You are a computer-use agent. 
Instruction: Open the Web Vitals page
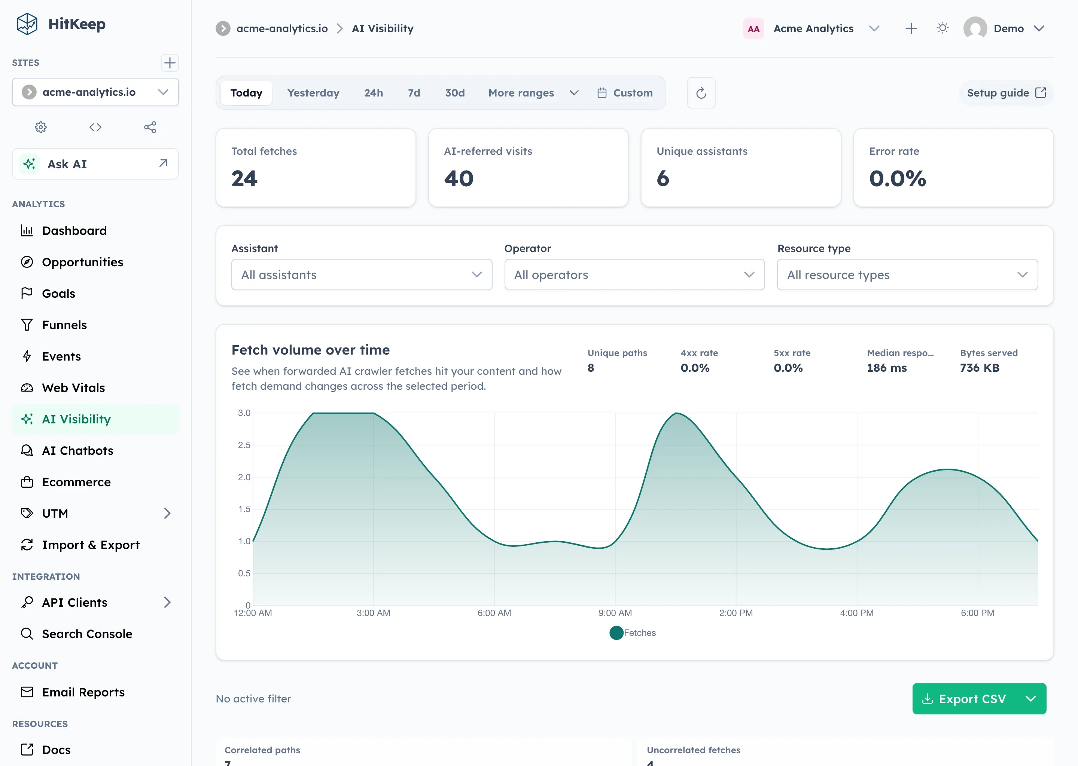tap(95, 388)
